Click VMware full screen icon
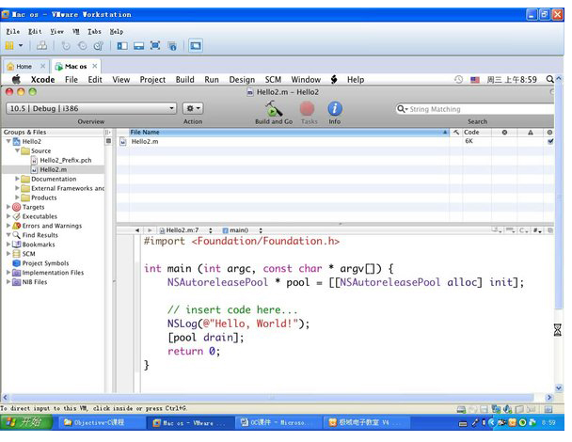Screen dimensions: 572x442 [155, 45]
